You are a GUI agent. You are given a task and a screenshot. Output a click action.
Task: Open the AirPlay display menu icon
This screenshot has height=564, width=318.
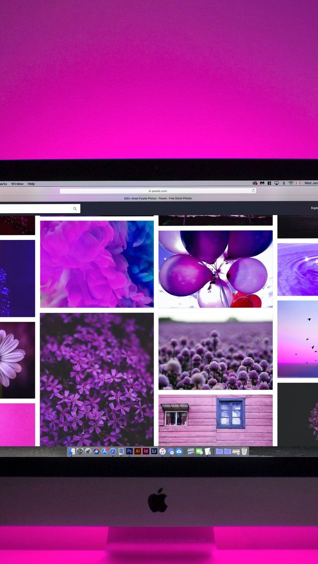277,183
